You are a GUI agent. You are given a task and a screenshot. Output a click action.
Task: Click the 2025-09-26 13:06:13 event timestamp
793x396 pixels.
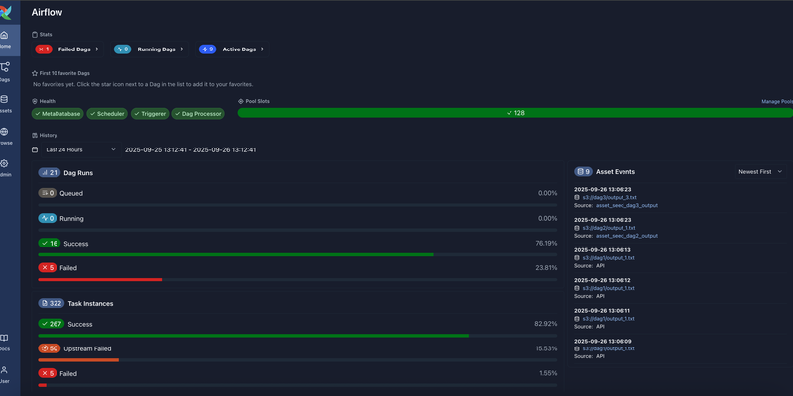click(x=603, y=250)
